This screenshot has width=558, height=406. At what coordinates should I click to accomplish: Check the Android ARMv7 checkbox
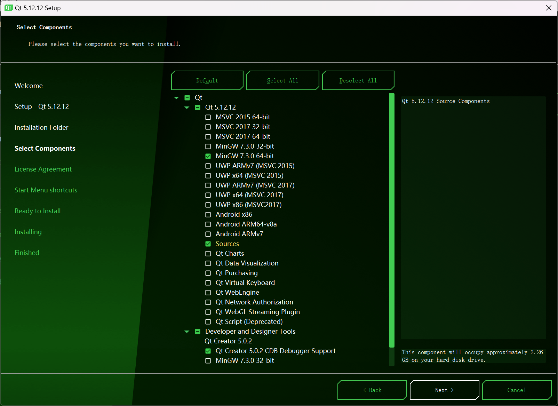[x=208, y=234]
